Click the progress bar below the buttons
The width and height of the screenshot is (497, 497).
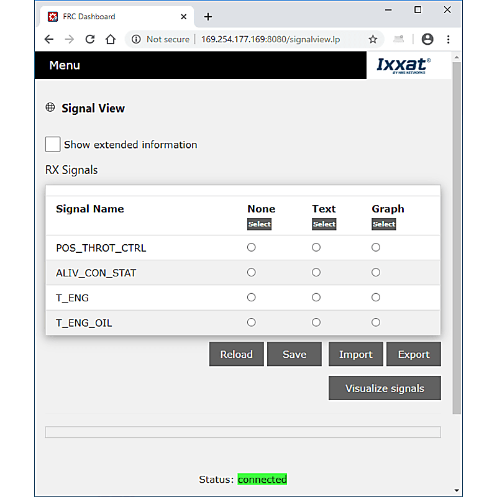point(242,431)
